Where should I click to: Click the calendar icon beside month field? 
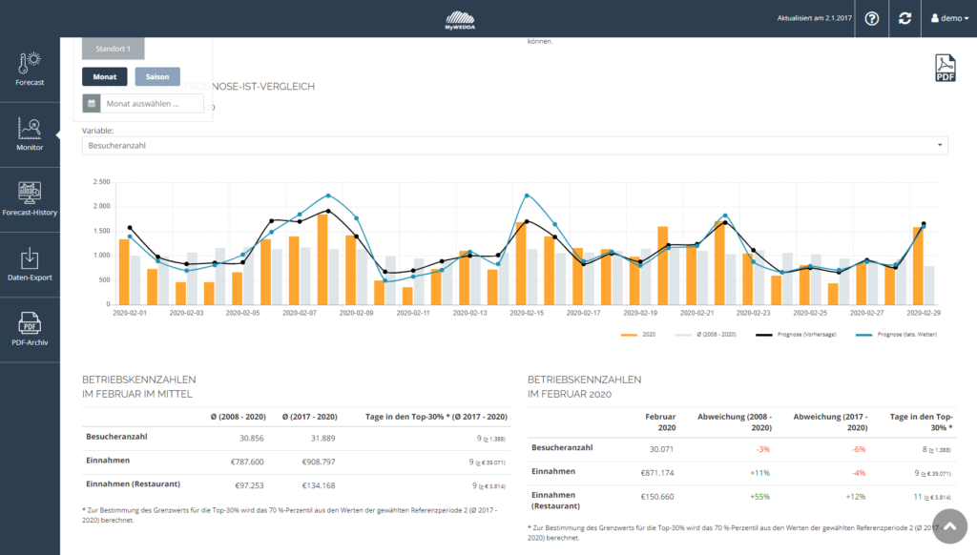(92, 103)
